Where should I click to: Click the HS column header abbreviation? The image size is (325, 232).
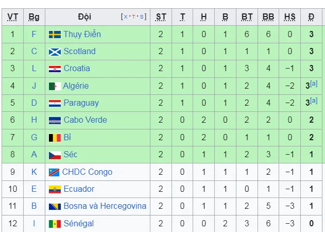[289, 17]
